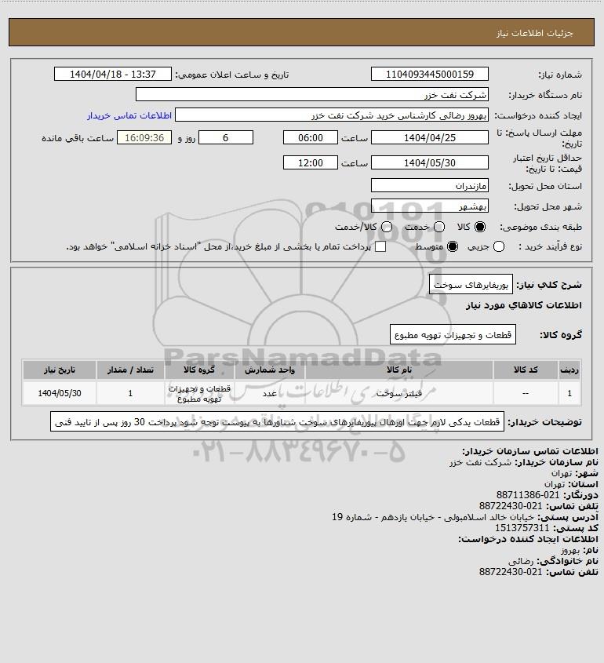This screenshot has width=604, height=663.
Task: Select the کالا radio button
Action: tap(480, 227)
